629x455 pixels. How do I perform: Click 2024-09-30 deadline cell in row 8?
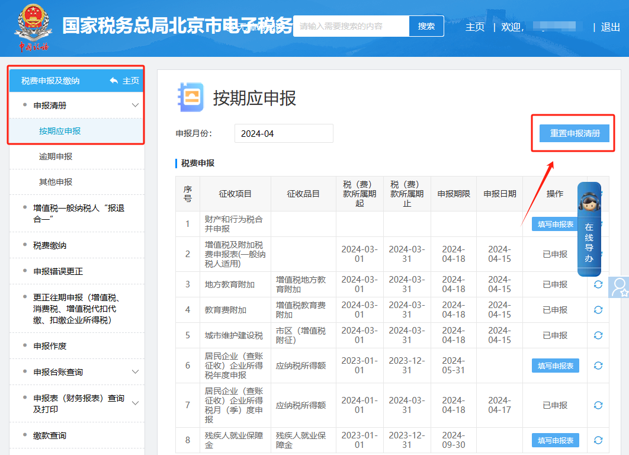454,440
